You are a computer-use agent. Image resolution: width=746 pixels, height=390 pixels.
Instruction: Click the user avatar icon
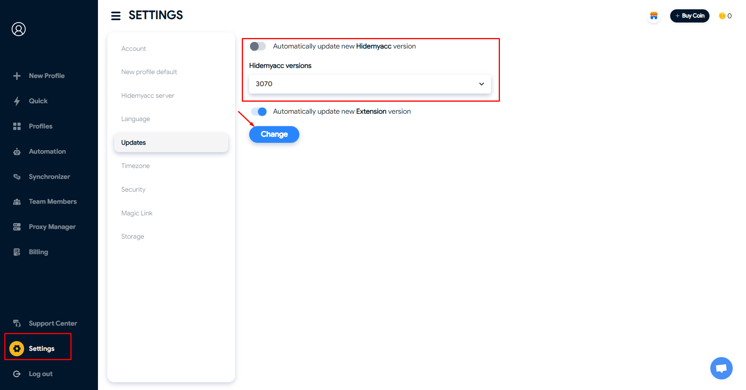[x=19, y=29]
